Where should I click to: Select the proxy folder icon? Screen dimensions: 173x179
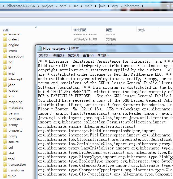coord(5,136)
